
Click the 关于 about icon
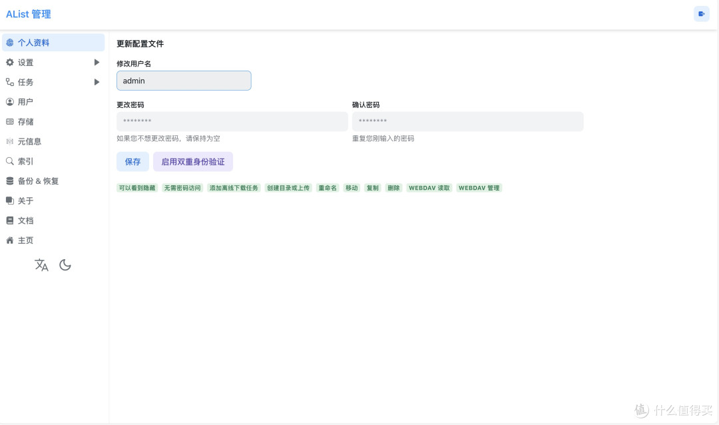tap(9, 201)
